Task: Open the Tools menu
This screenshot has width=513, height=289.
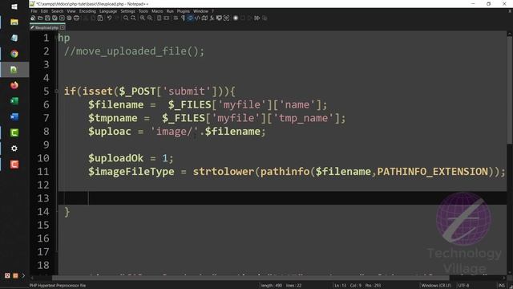Action: point(143,11)
